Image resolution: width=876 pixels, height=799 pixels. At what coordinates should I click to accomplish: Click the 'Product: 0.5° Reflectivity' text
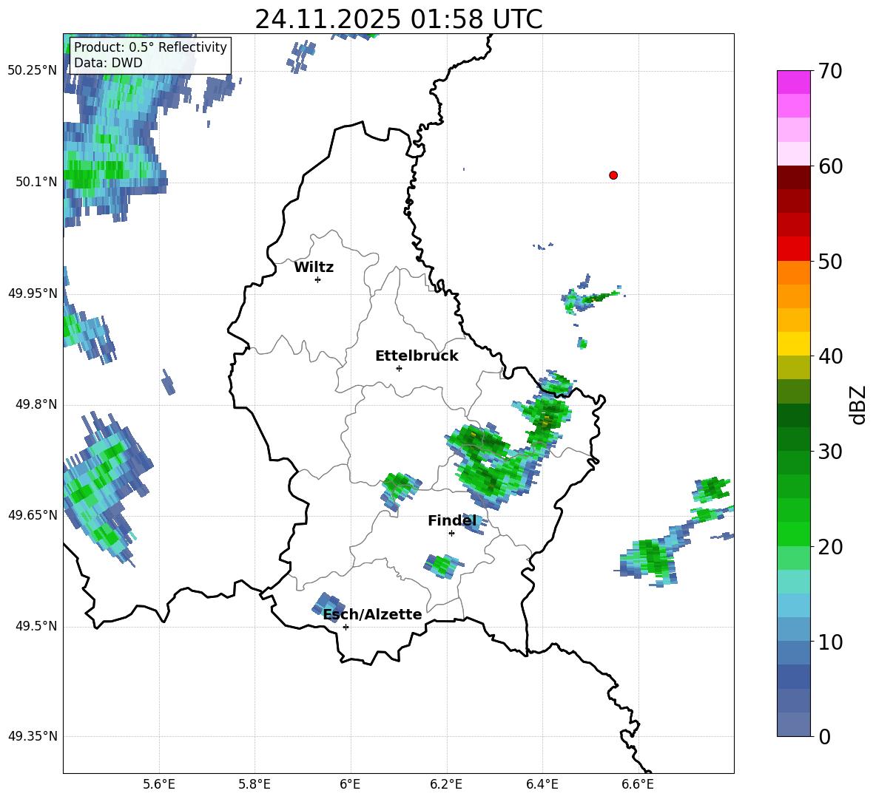[x=150, y=47]
